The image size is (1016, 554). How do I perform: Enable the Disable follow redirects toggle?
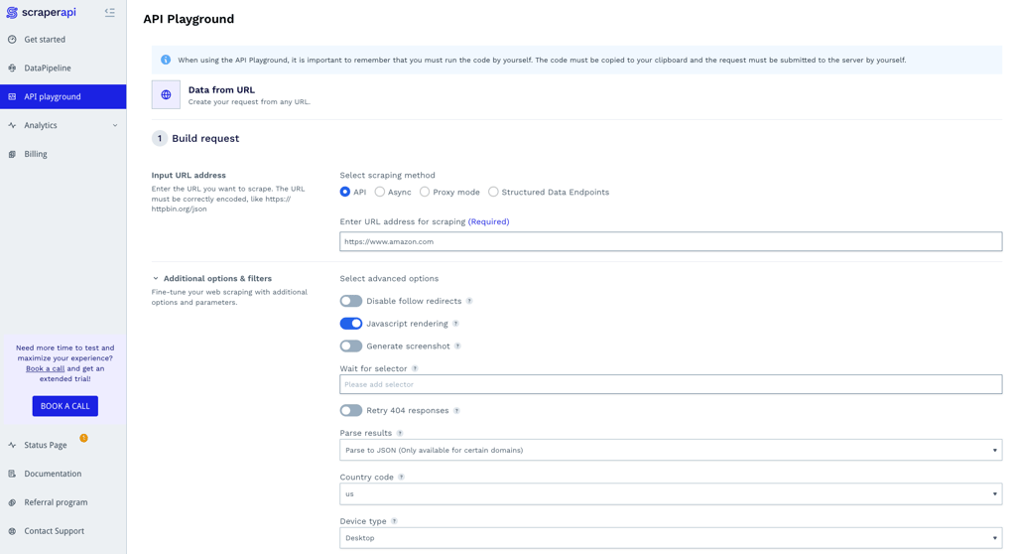(x=351, y=301)
